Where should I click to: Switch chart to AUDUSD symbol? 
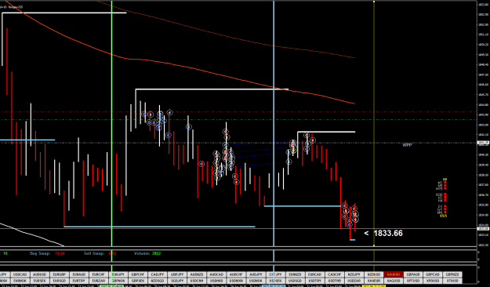40,274
